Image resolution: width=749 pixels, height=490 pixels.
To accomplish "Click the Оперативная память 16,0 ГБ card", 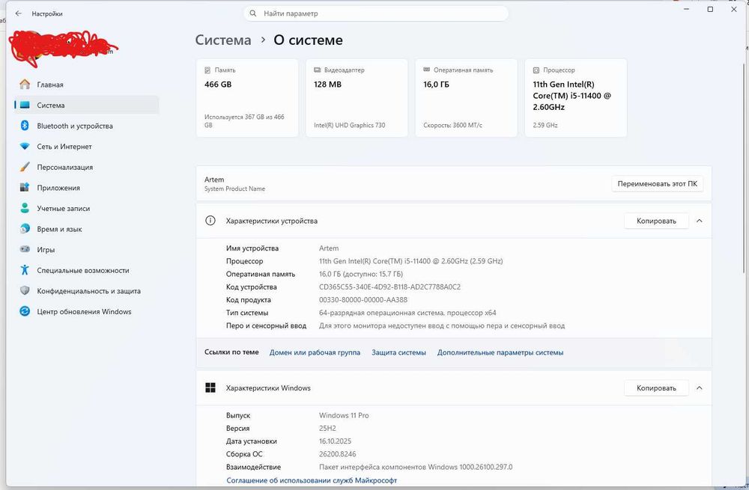I will [x=466, y=98].
